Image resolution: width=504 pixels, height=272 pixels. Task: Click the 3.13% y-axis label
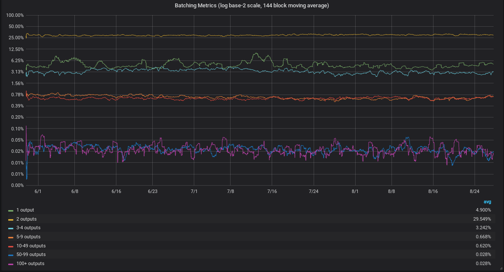(17, 72)
